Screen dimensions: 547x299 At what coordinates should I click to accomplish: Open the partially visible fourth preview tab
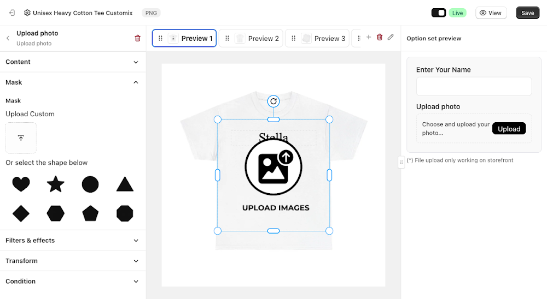coord(356,38)
